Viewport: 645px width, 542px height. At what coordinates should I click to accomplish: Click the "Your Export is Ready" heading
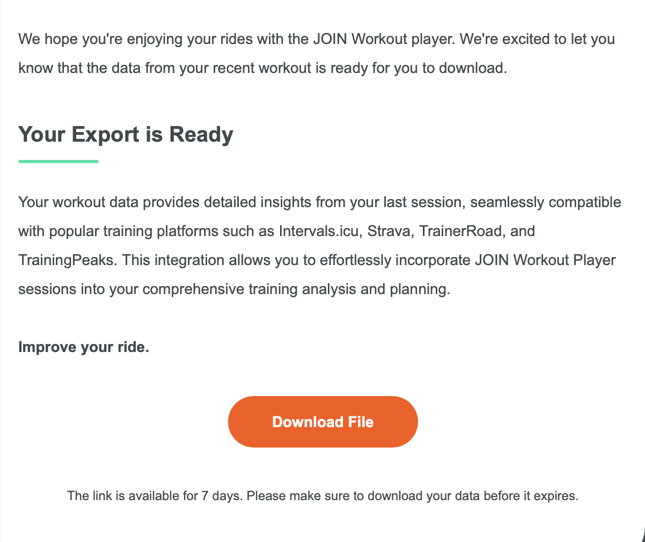tap(126, 134)
